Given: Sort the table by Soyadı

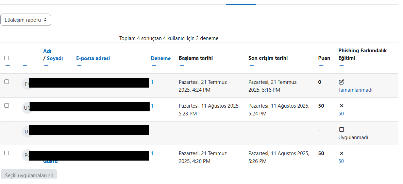Looking at the screenshot, I should pos(55,58).
